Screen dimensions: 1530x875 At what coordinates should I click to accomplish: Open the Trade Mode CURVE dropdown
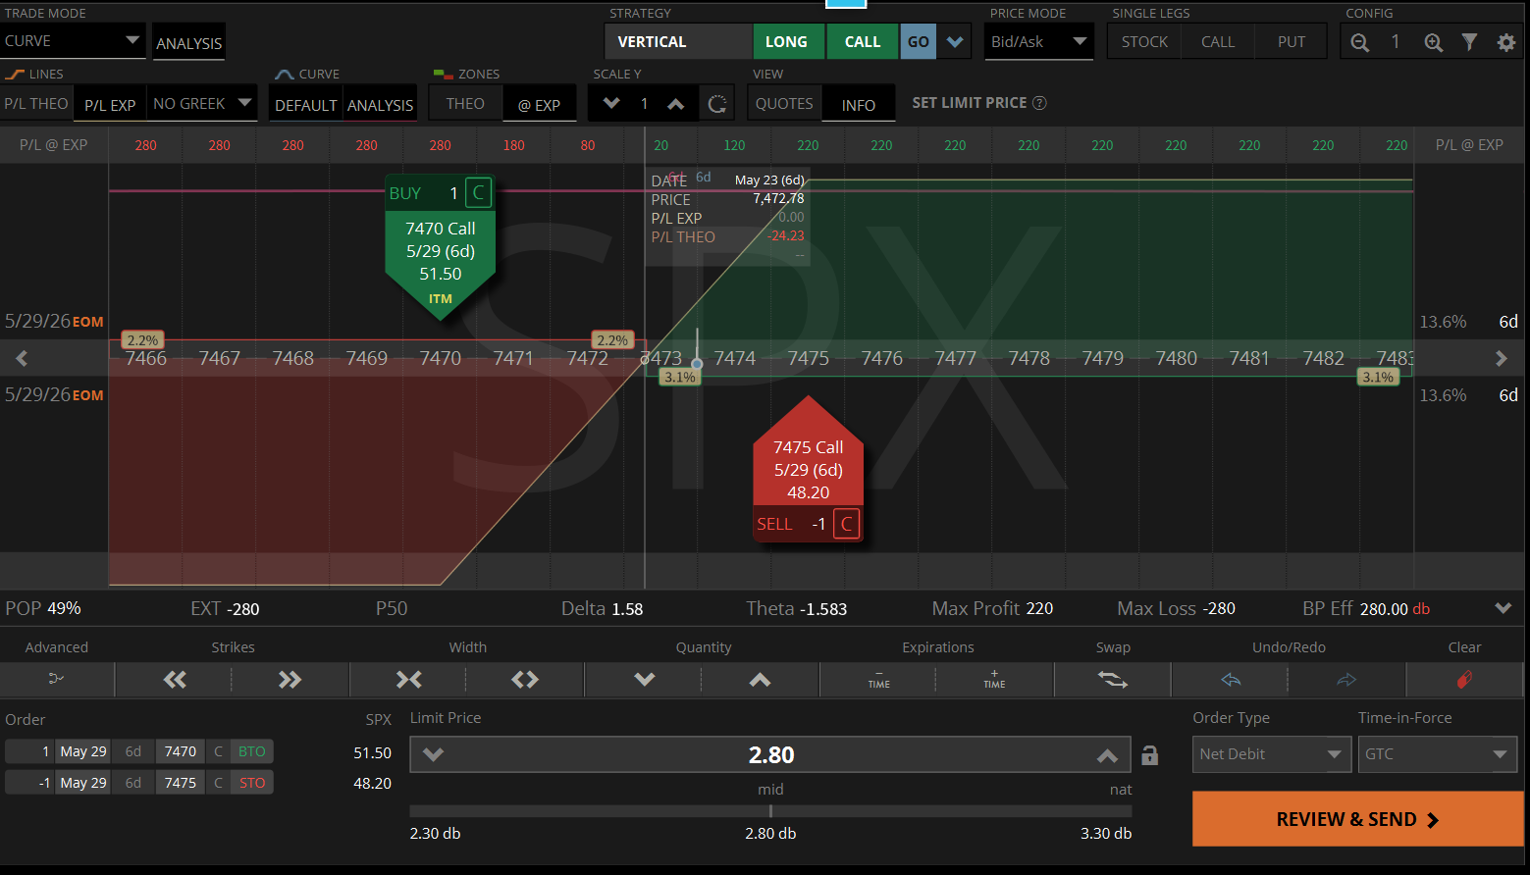[74, 41]
